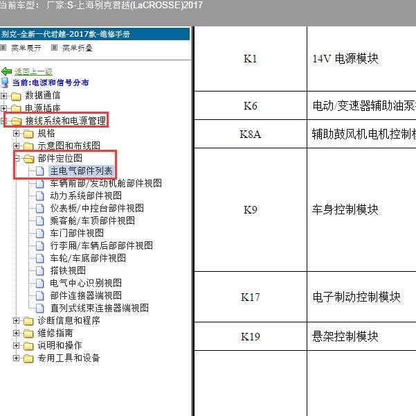
Task: Click the 动力系统部件视图 document icon
Action: (40, 196)
